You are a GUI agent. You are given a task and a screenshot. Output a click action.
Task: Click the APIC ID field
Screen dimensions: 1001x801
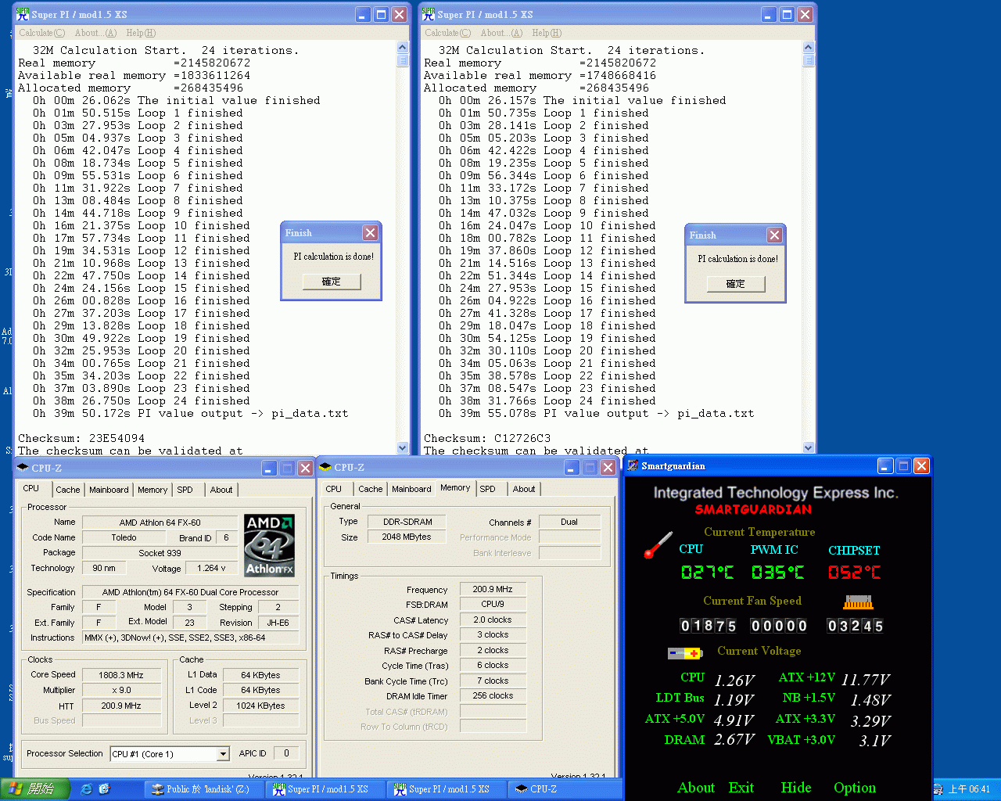[x=286, y=753]
